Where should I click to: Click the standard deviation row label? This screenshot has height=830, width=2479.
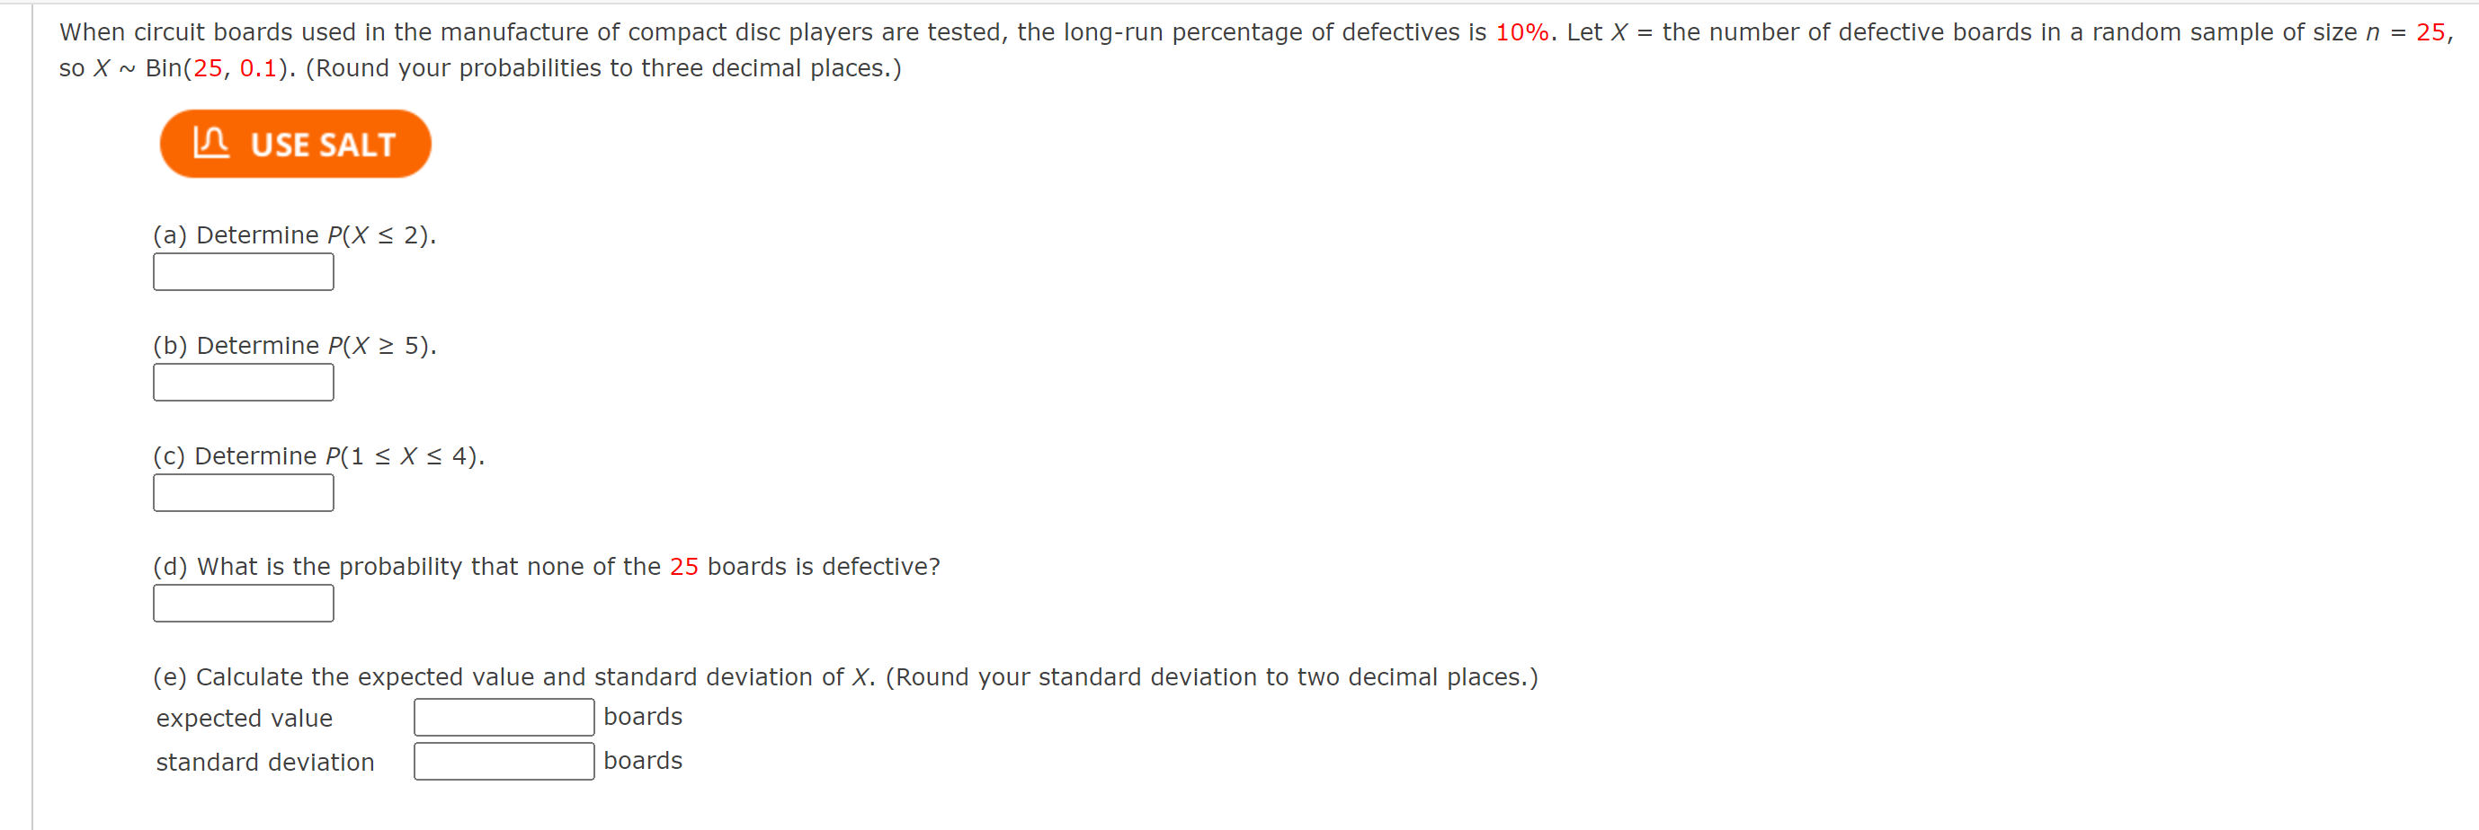click(x=265, y=762)
